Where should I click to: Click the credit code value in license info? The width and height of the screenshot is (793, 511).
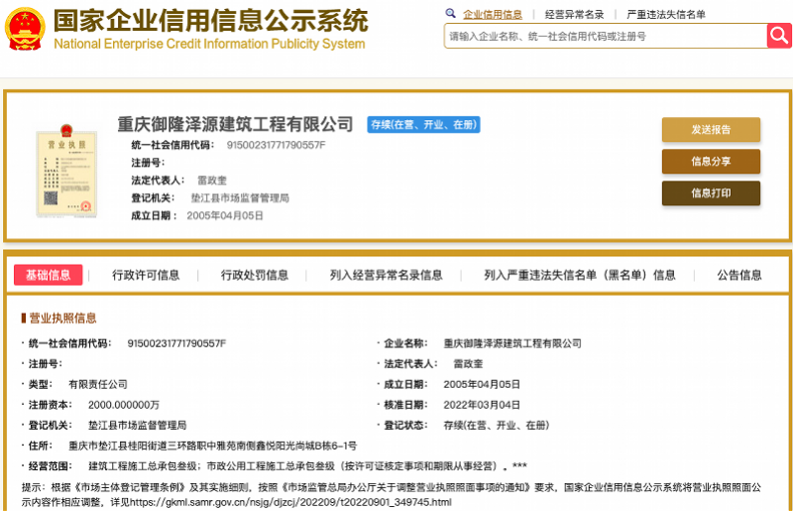click(x=176, y=343)
